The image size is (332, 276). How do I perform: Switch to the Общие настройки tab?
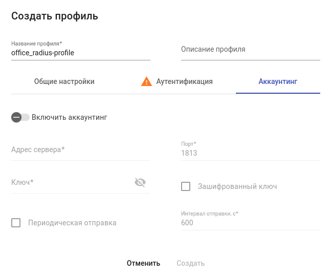pyautogui.click(x=64, y=81)
